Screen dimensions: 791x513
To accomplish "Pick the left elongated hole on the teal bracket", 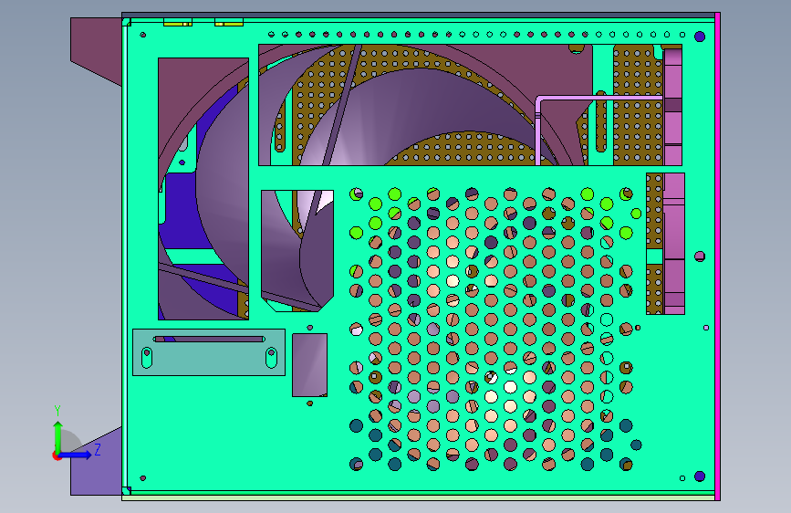I will (147, 358).
